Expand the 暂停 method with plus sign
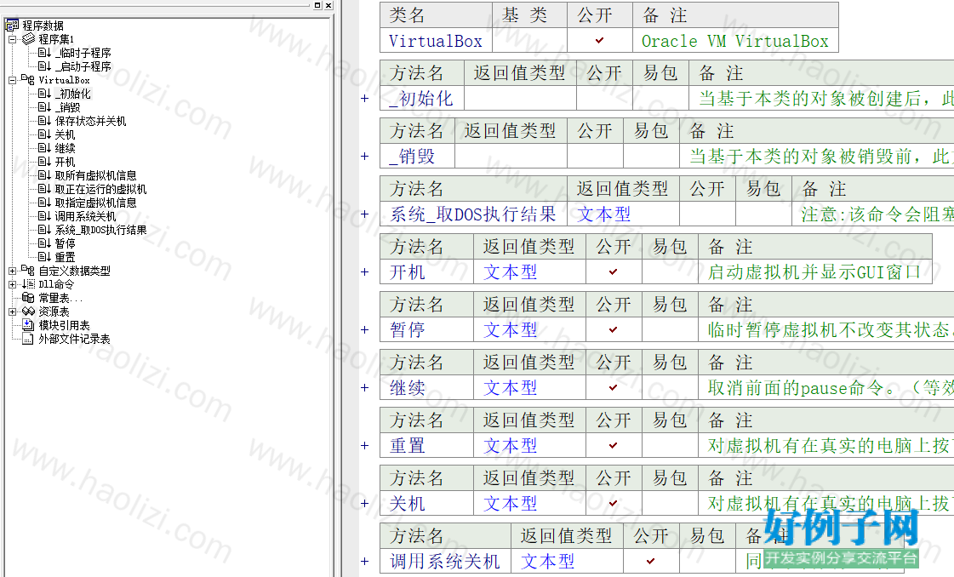 point(365,330)
